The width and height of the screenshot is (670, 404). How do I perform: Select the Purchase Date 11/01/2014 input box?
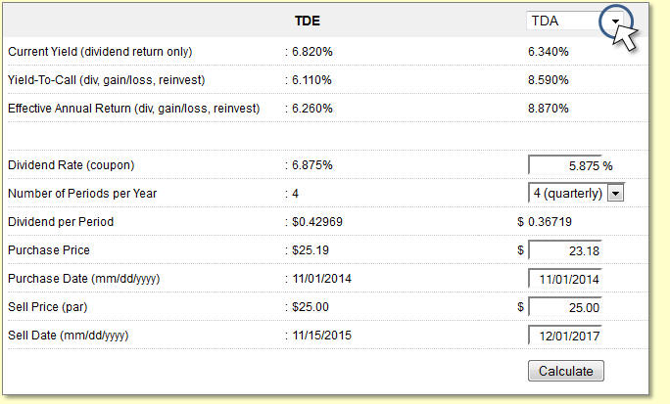565,279
